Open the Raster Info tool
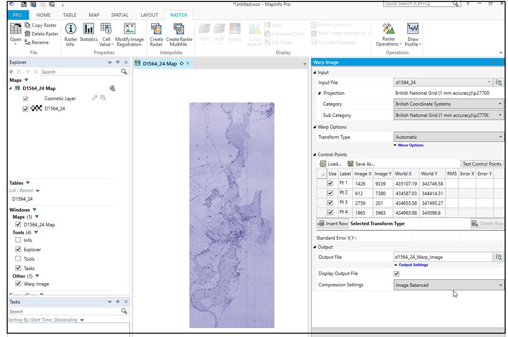Screen dimensions: 508x337 coord(70,33)
